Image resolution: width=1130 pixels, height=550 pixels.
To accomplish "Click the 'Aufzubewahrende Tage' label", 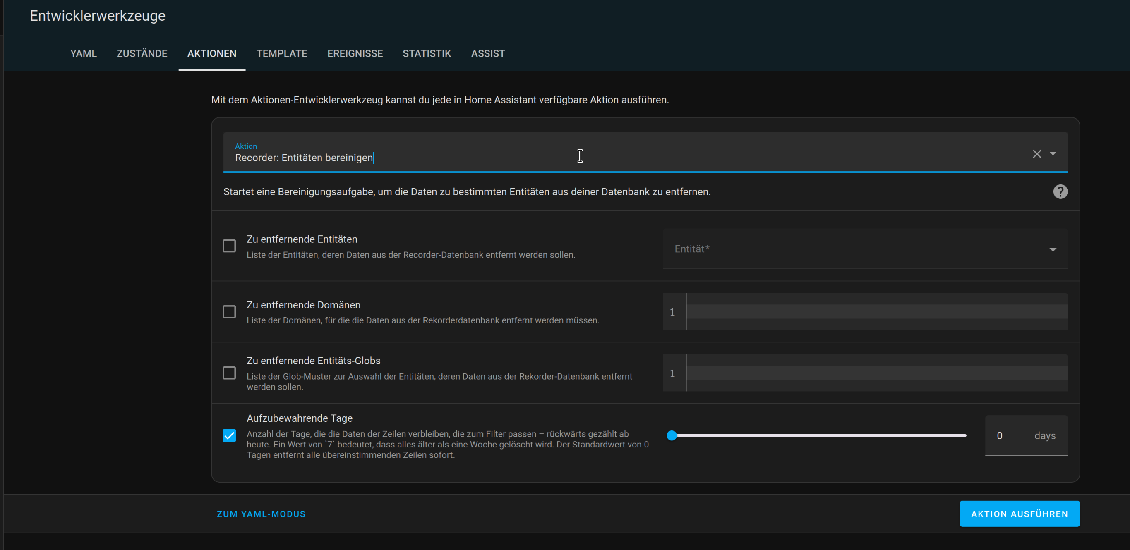I will 299,418.
